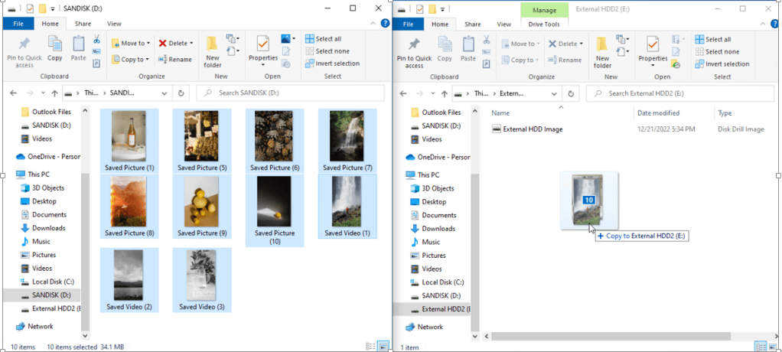Select Saved Picture (10) thumbnail
Viewport: 782px width, 352px height.
pos(274,211)
